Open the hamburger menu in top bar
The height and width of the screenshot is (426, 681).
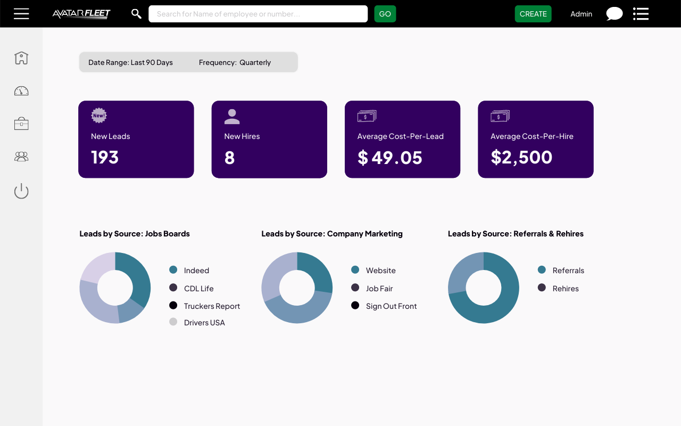click(x=21, y=14)
